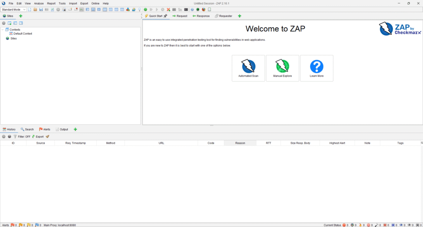This screenshot has width=423, height=227.
Task: Create a new session via toolbar icon
Action: tap(29, 9)
